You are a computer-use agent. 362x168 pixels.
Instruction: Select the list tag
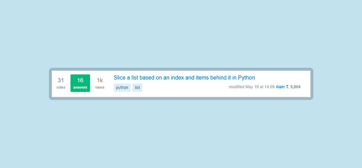(x=137, y=87)
